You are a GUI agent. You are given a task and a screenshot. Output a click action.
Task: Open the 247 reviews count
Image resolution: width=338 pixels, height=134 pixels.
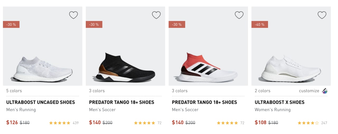[x=324, y=123]
